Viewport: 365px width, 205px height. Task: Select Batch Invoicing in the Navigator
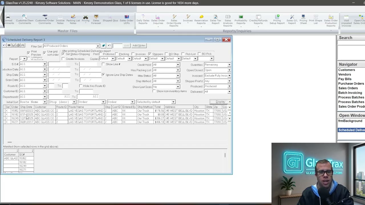pos(350,93)
